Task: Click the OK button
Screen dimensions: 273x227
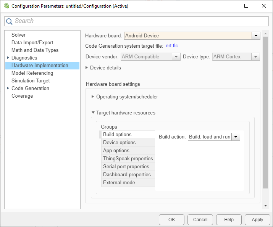Action: (171, 220)
